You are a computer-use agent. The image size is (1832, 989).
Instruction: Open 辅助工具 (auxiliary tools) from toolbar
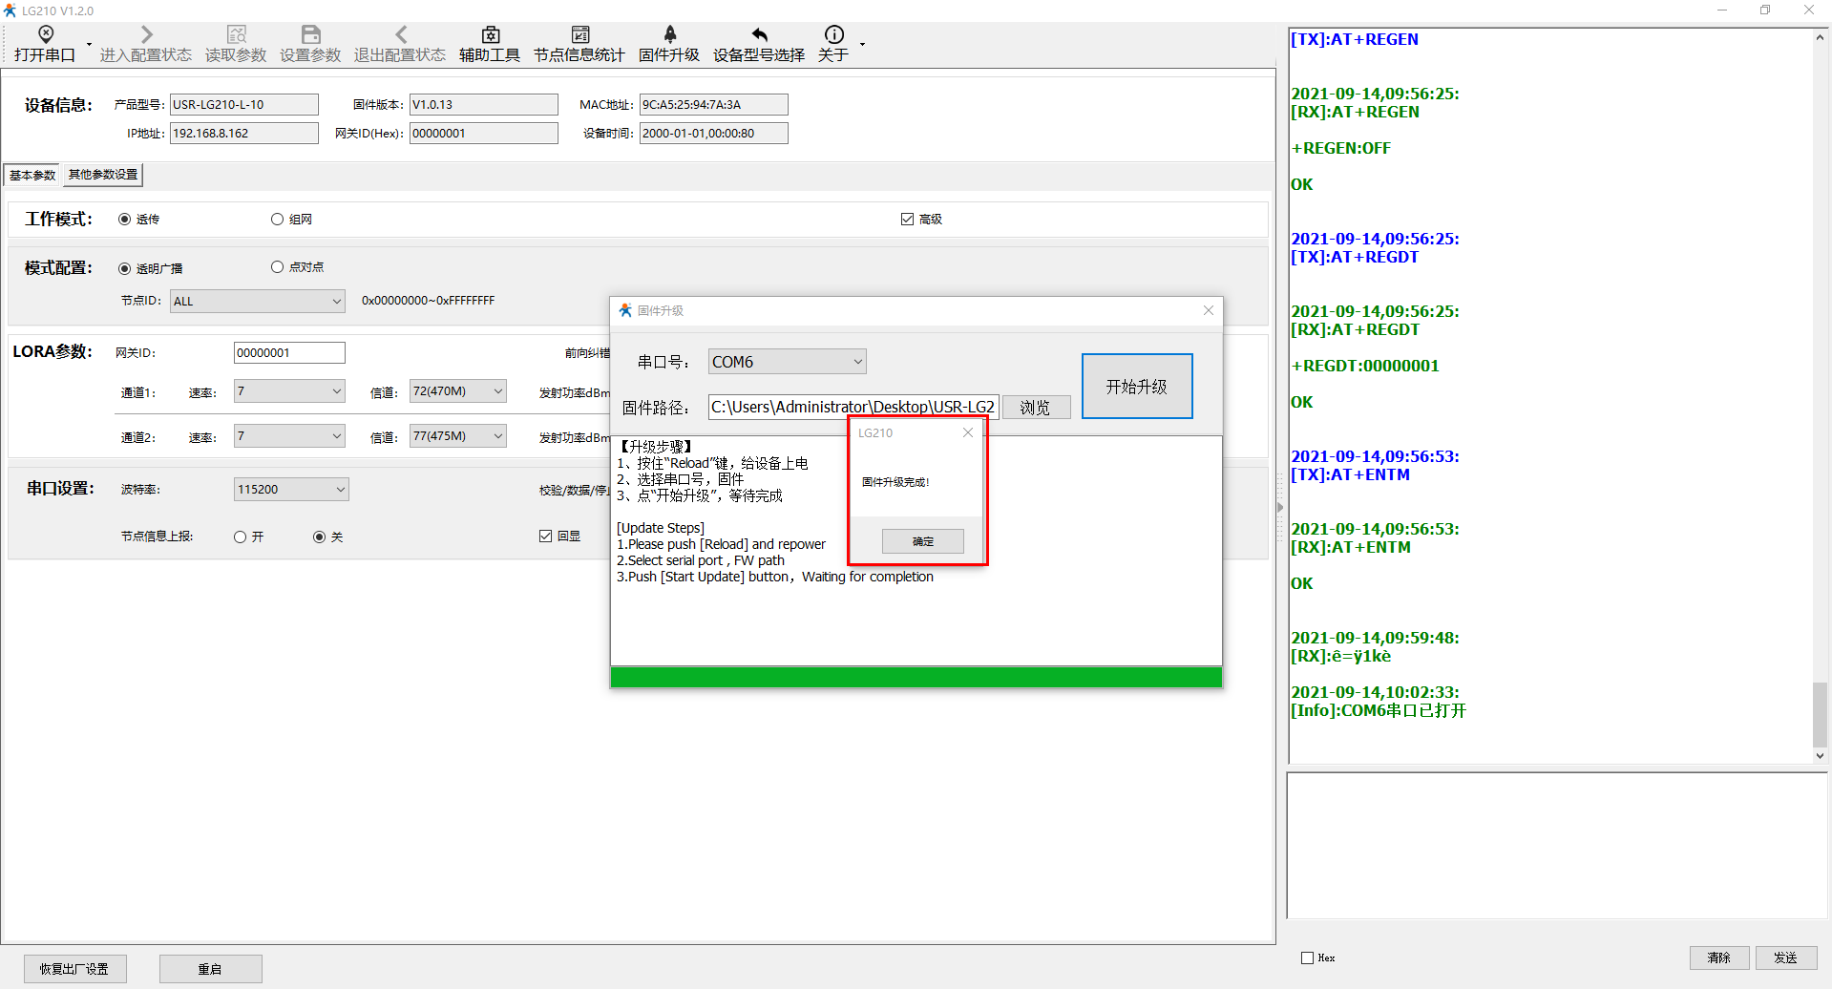490,35
